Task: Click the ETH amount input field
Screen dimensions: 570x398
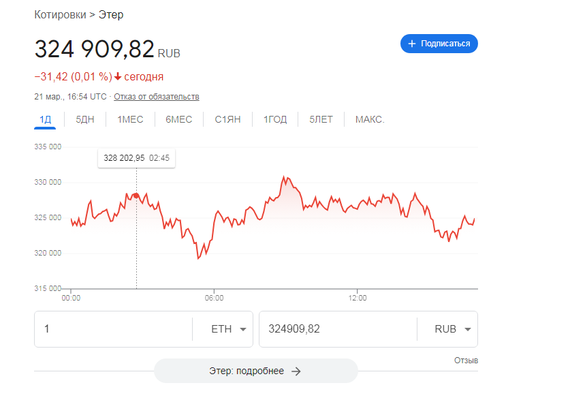Action: pyautogui.click(x=112, y=329)
